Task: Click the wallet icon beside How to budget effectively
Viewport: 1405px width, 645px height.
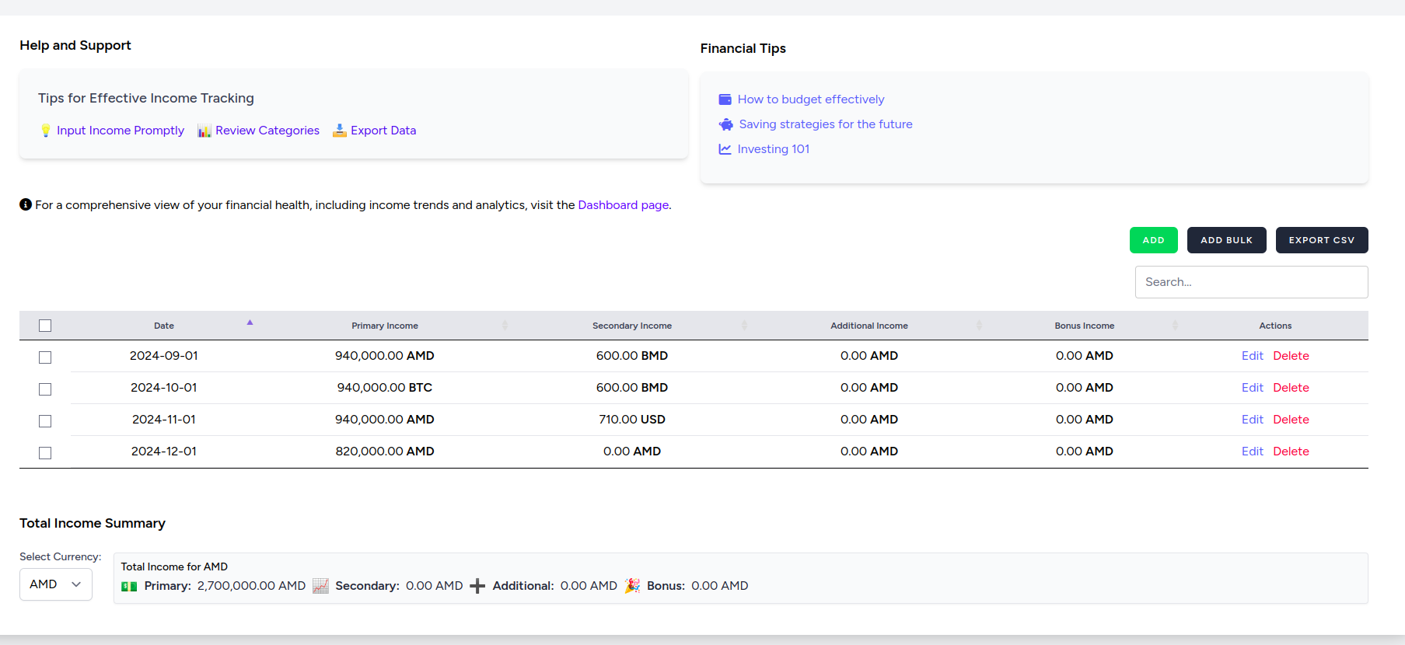Action: tap(725, 99)
